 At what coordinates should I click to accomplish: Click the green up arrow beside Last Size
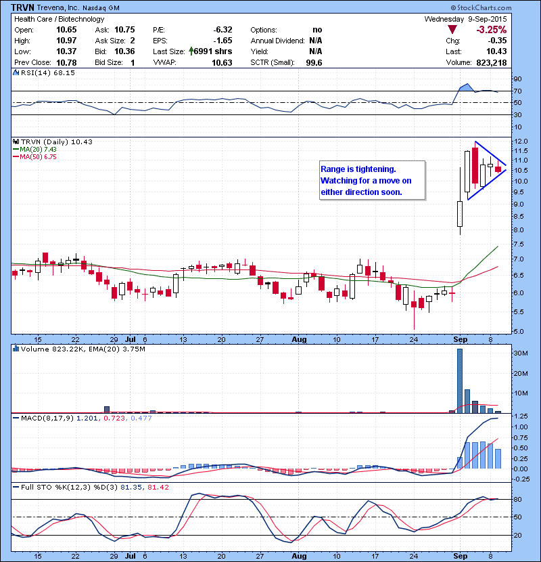[x=191, y=51]
